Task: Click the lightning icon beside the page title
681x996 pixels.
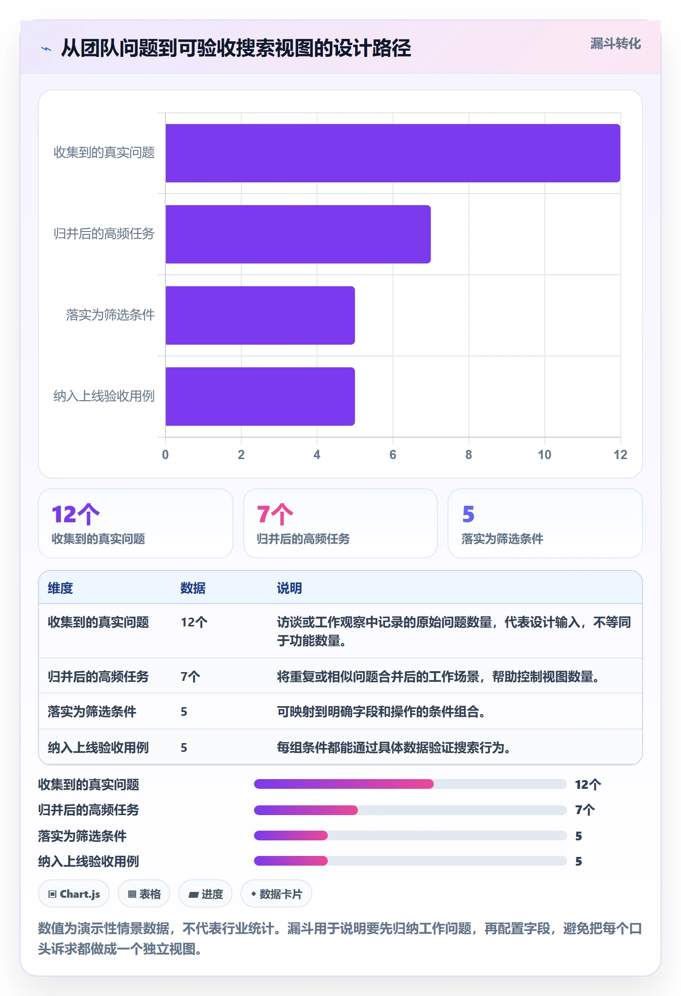Action: point(46,49)
